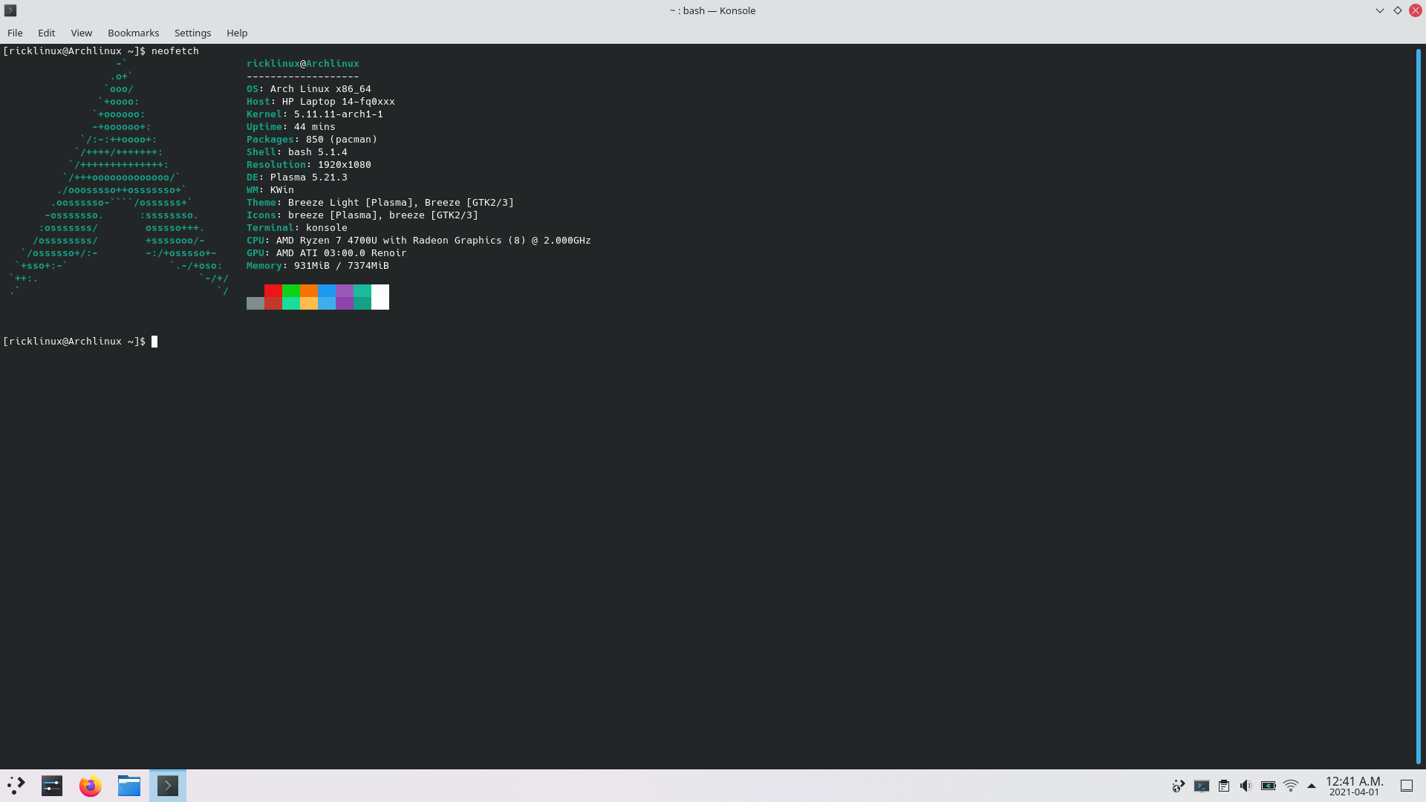Click the 'Shell: bash 5.1.4' line
Viewport: 1426px width, 802px height.
click(x=297, y=152)
